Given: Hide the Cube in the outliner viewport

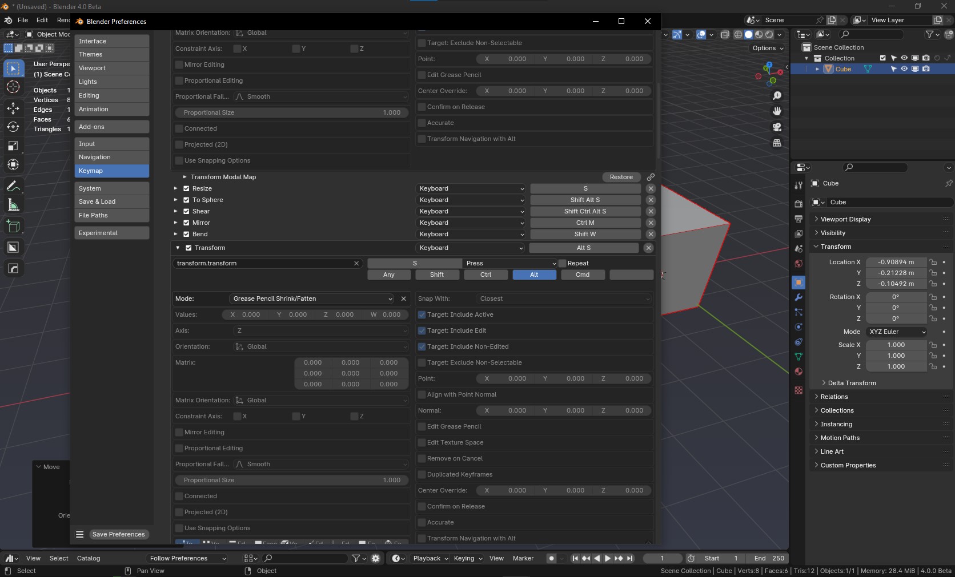Looking at the screenshot, I should point(904,69).
